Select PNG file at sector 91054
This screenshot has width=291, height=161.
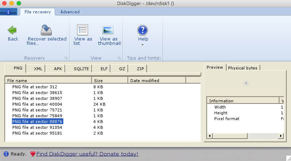pos(37,127)
